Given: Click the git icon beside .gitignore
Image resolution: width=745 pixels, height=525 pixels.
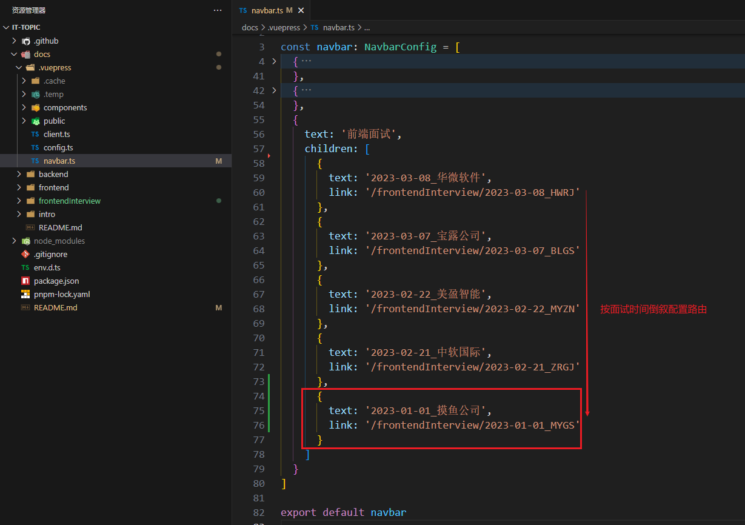Looking at the screenshot, I should tap(25, 255).
